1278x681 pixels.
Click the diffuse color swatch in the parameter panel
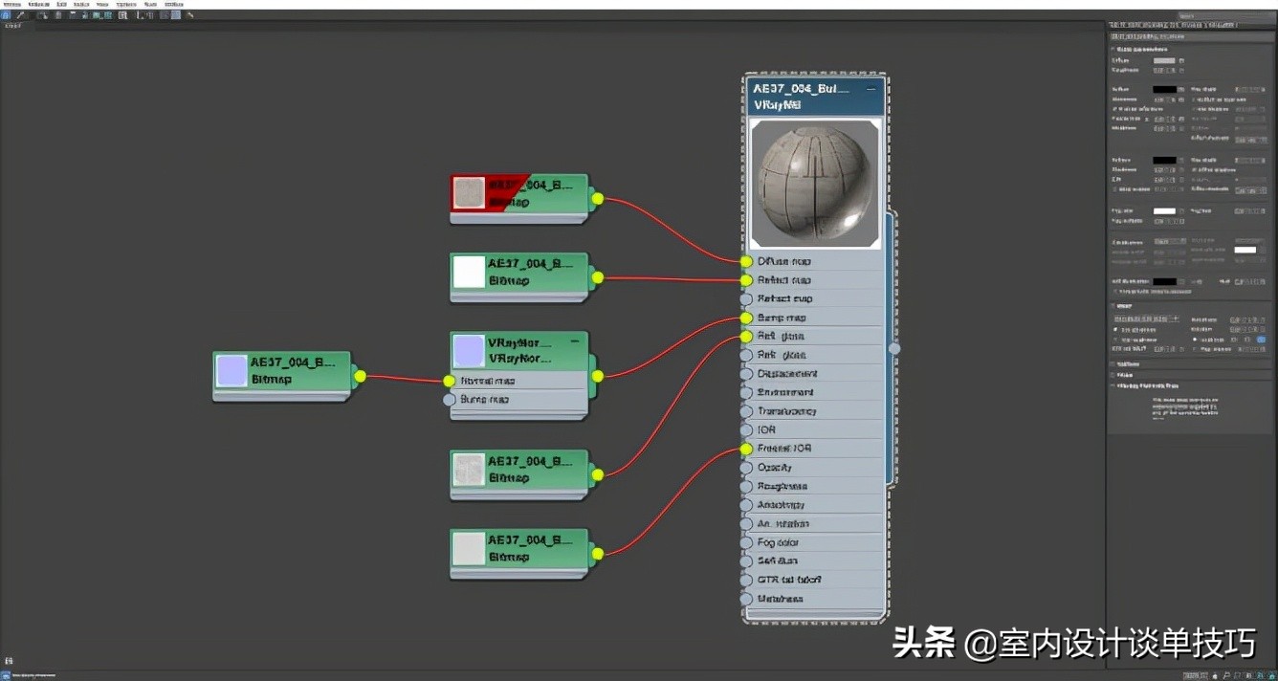1164,61
